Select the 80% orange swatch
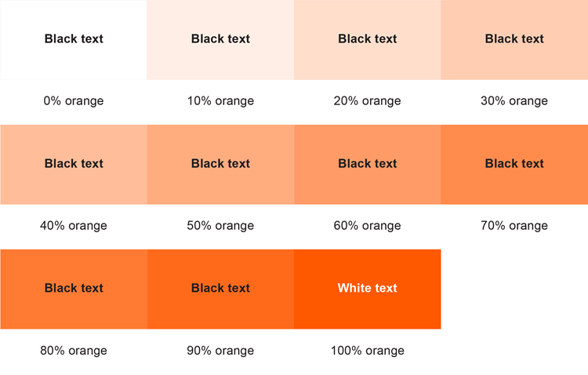588x375 pixels. pos(74,289)
